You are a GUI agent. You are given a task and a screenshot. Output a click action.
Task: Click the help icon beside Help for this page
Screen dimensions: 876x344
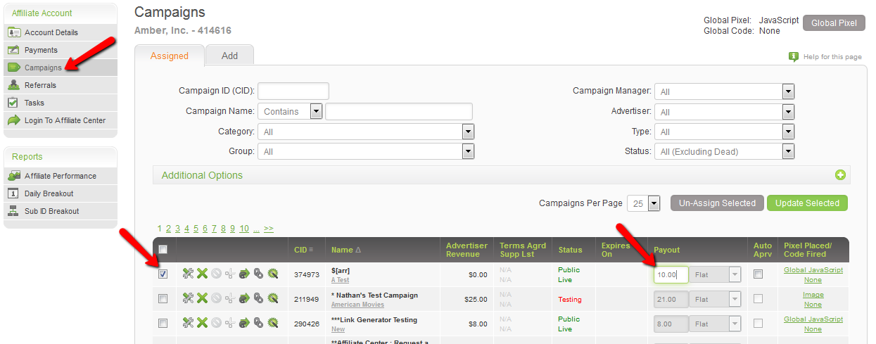794,57
